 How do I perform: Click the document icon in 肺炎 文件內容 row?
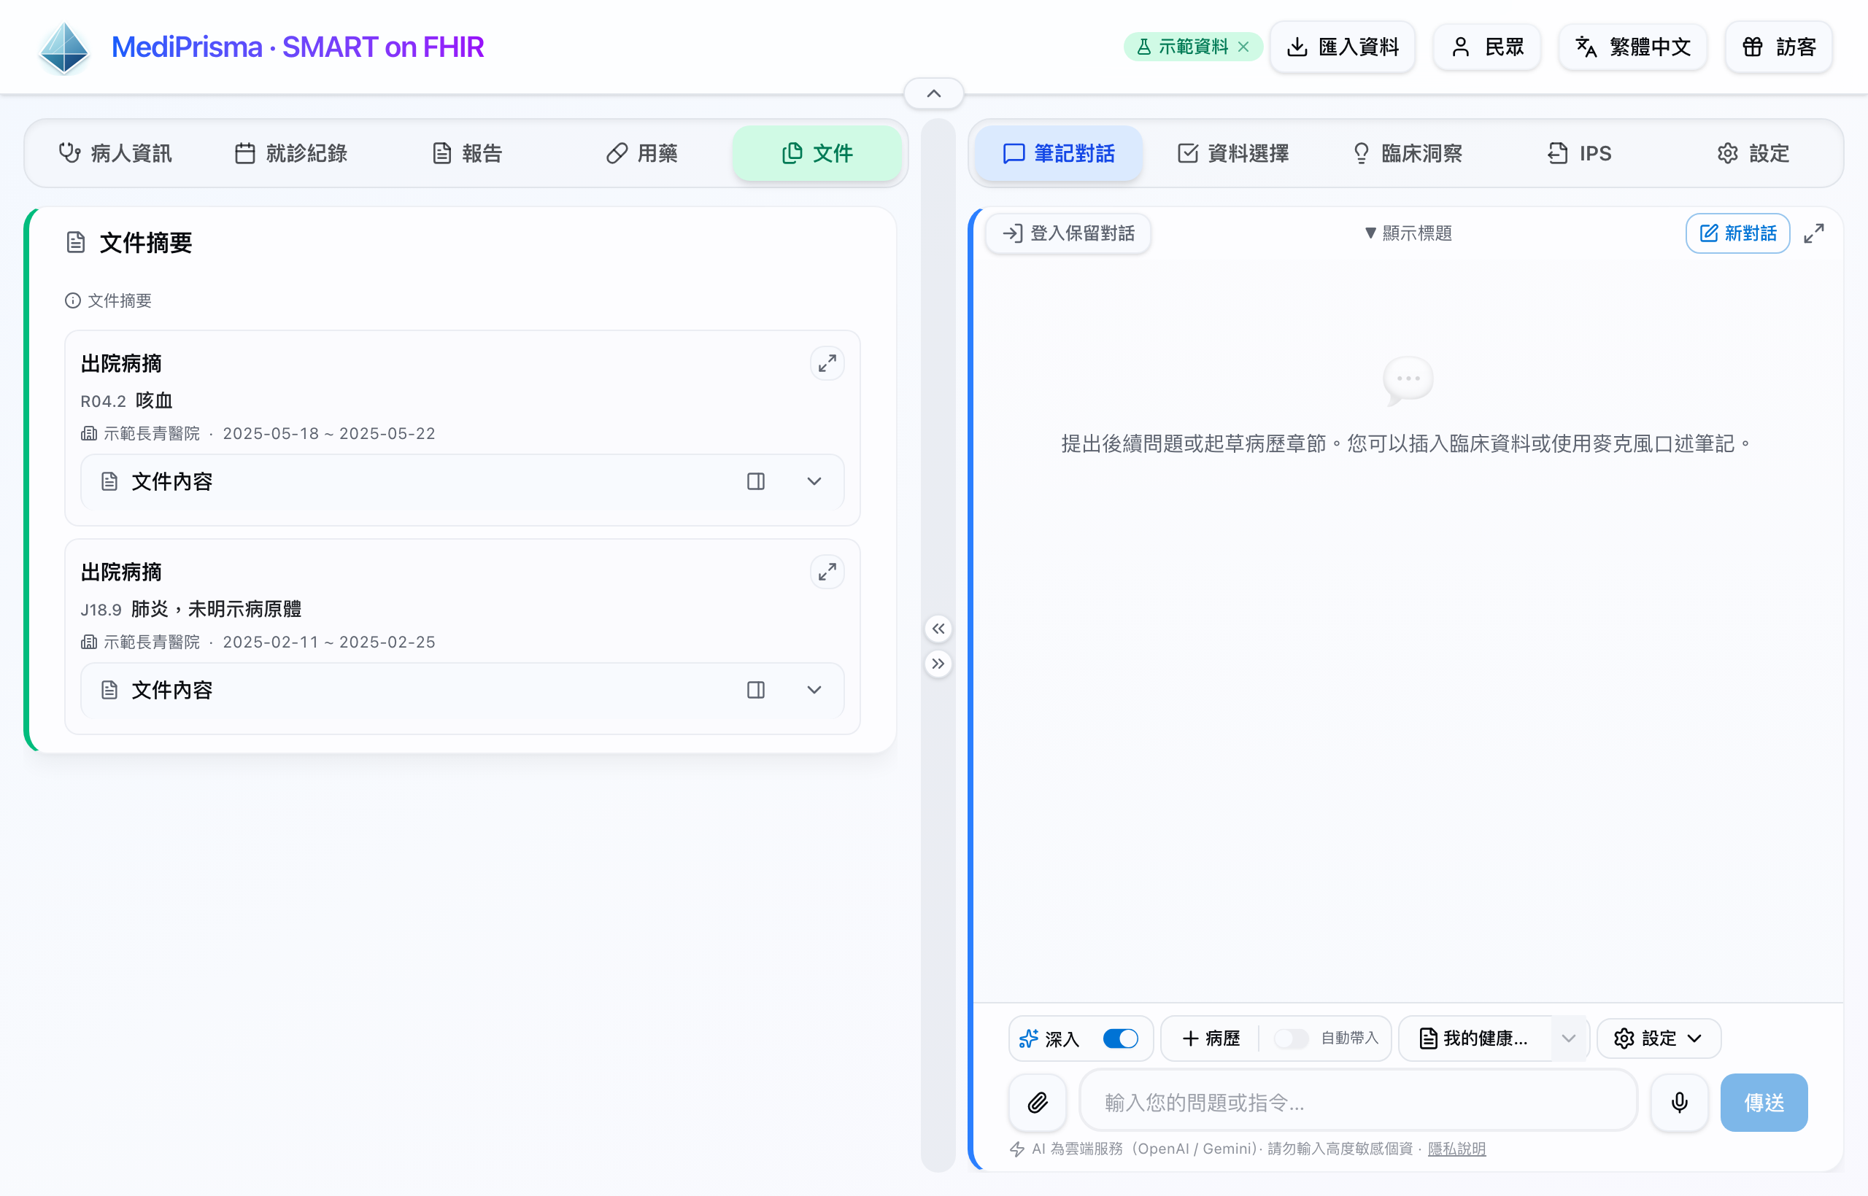tap(109, 690)
